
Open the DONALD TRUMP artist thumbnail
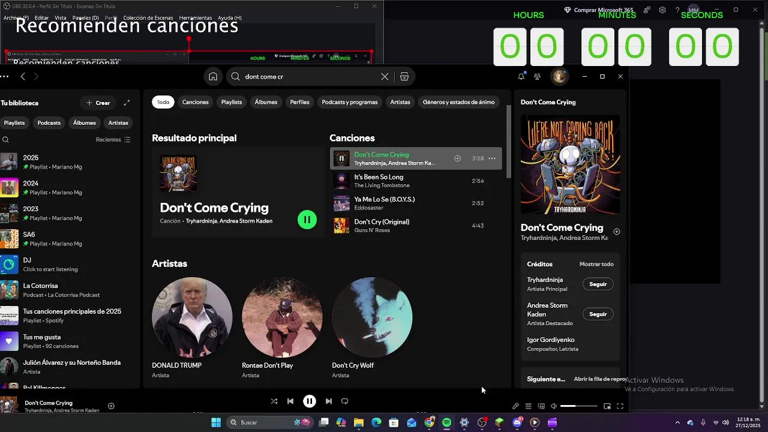coord(192,317)
